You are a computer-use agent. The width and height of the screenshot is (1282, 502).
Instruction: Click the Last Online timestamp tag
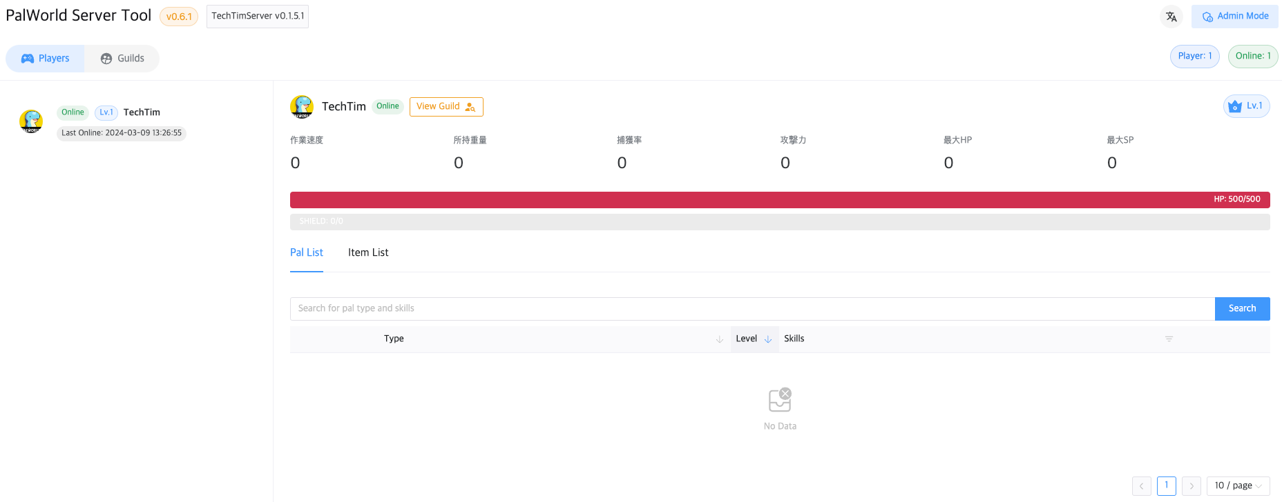tap(122, 133)
